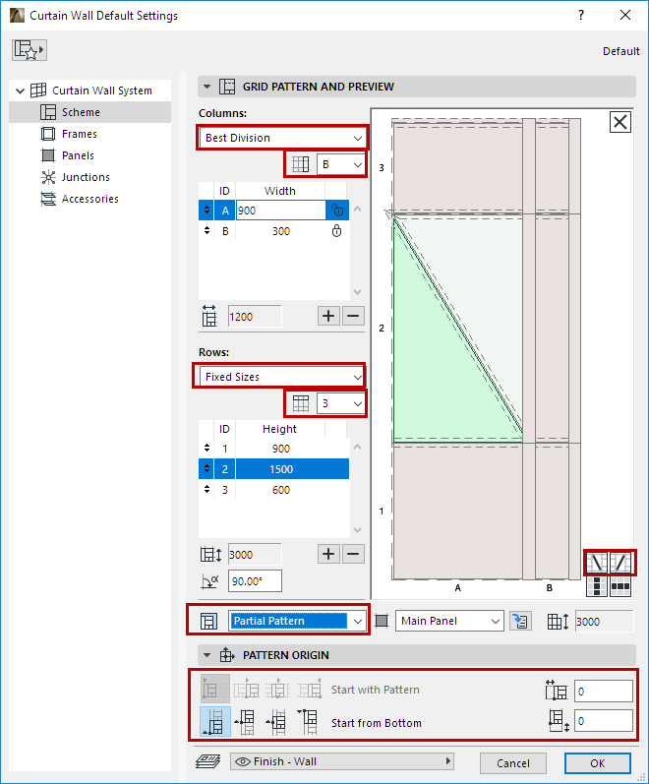Select the start-from-top vertical origin icon
Image resolution: width=649 pixels, height=784 pixels.
310,722
